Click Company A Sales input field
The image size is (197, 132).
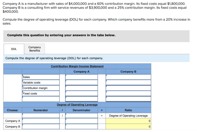(x=81, y=77)
